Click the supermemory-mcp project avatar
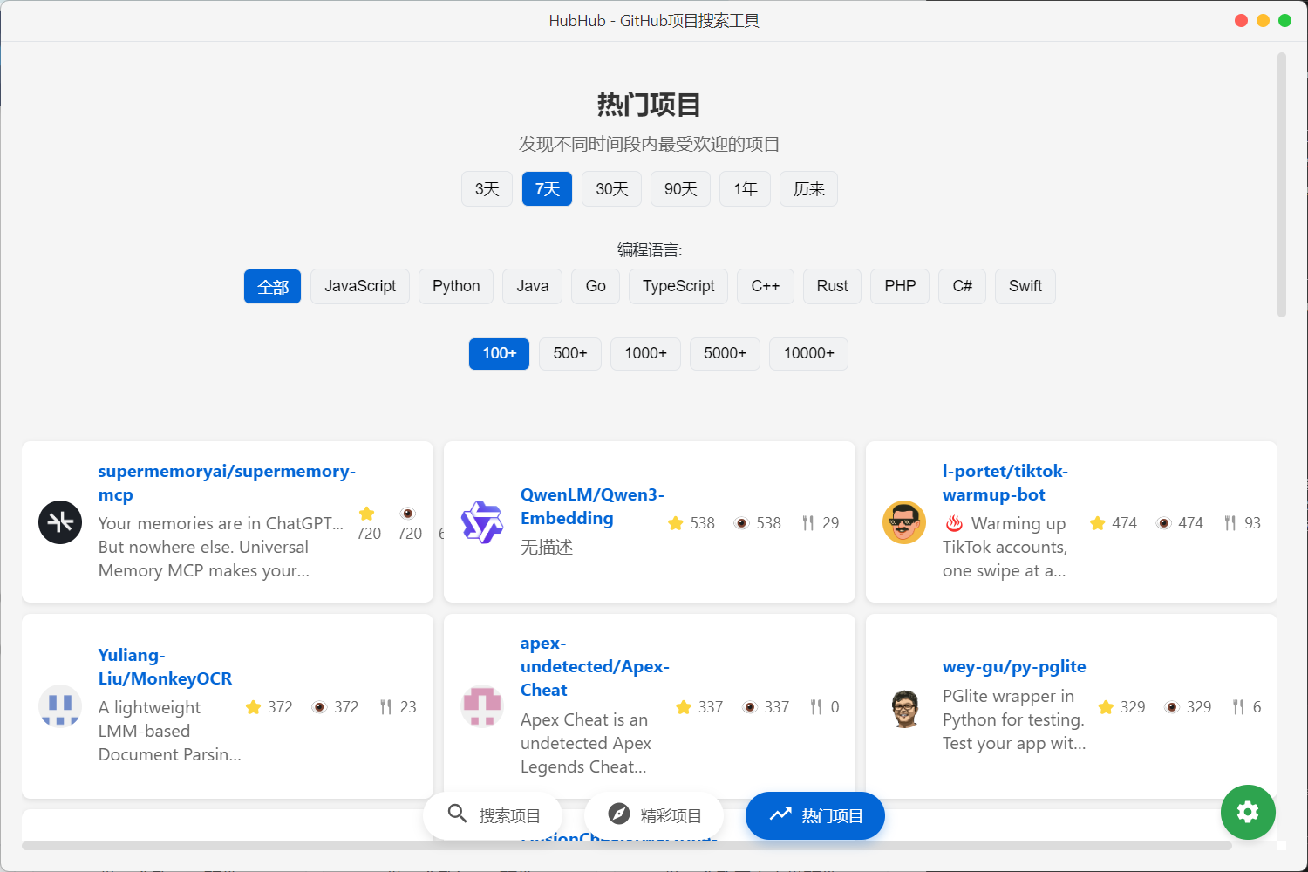 [x=60, y=522]
